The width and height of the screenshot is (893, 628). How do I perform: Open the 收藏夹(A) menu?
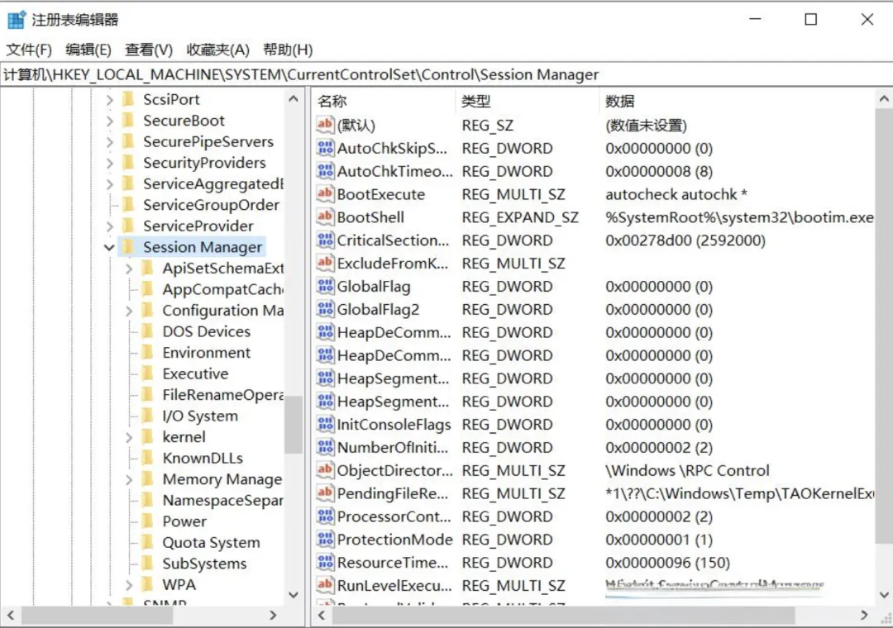point(217,50)
